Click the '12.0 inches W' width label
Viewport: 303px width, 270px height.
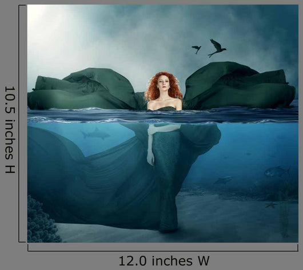(164, 261)
